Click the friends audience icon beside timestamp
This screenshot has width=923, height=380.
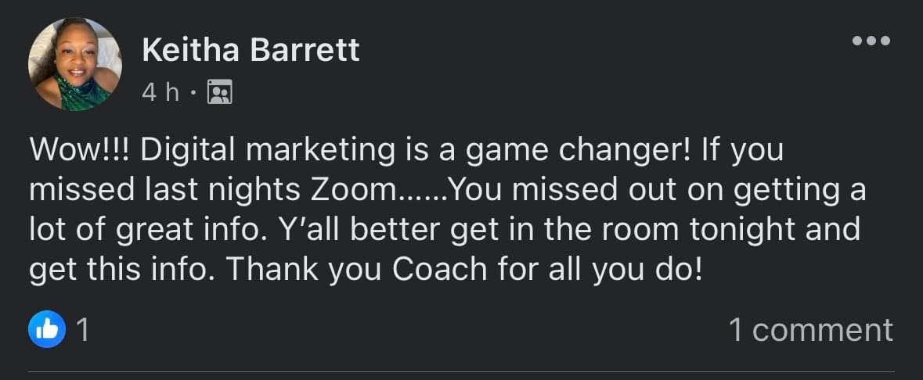pyautogui.click(x=219, y=94)
